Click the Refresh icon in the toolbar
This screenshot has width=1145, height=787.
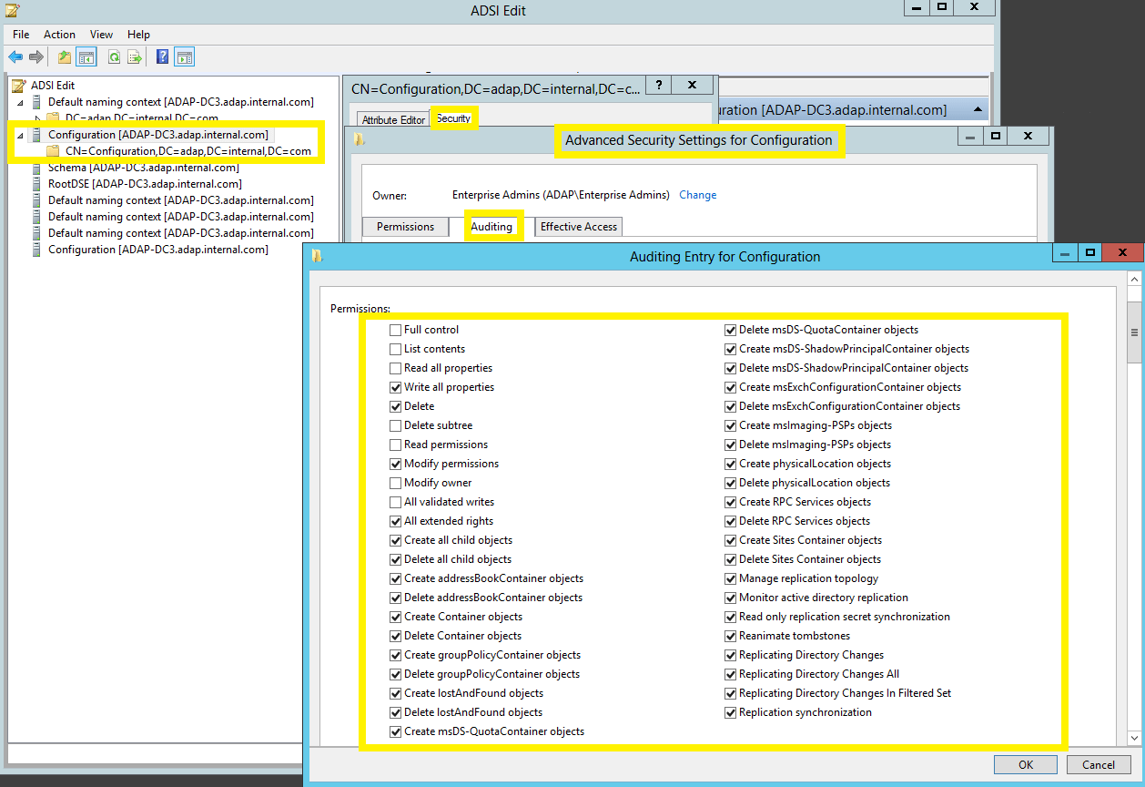pyautogui.click(x=114, y=56)
